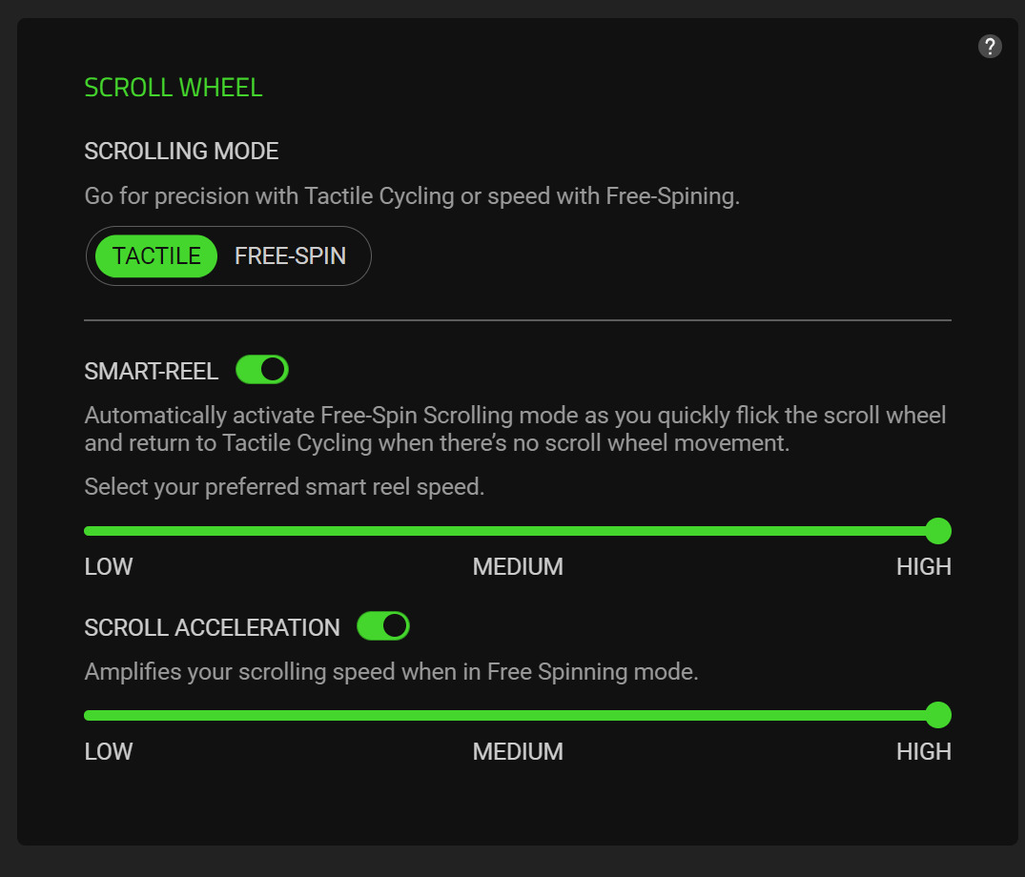Grab the smart reel speed slider handle
The height and width of the screenshot is (877, 1025).
(x=938, y=531)
